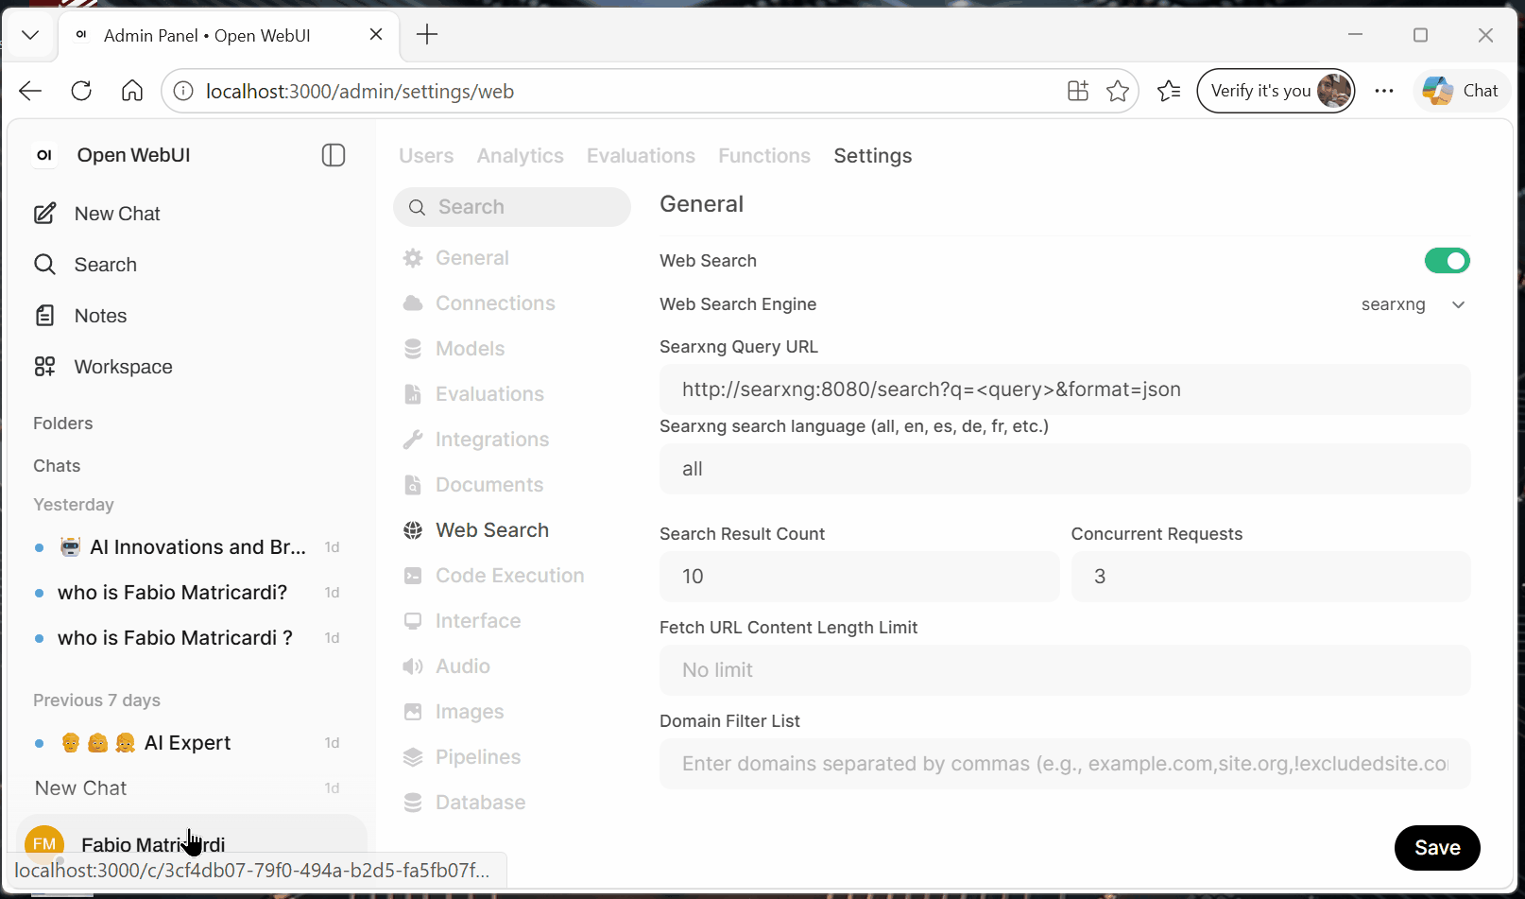Open the Copilot Chat button
The width and height of the screenshot is (1525, 899).
pos(1462,91)
